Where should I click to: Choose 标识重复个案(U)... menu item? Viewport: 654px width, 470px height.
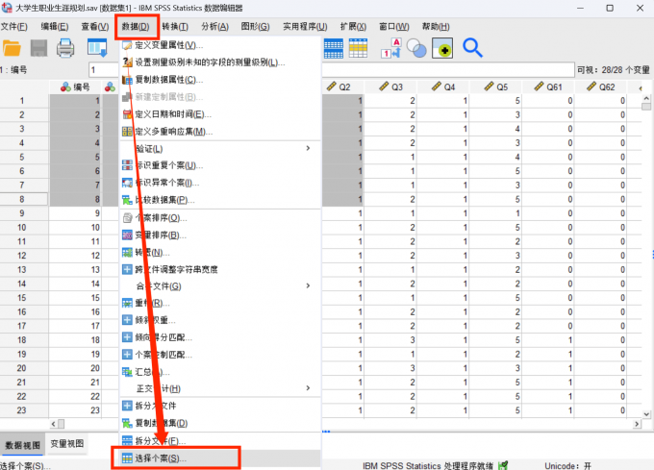tap(220, 165)
